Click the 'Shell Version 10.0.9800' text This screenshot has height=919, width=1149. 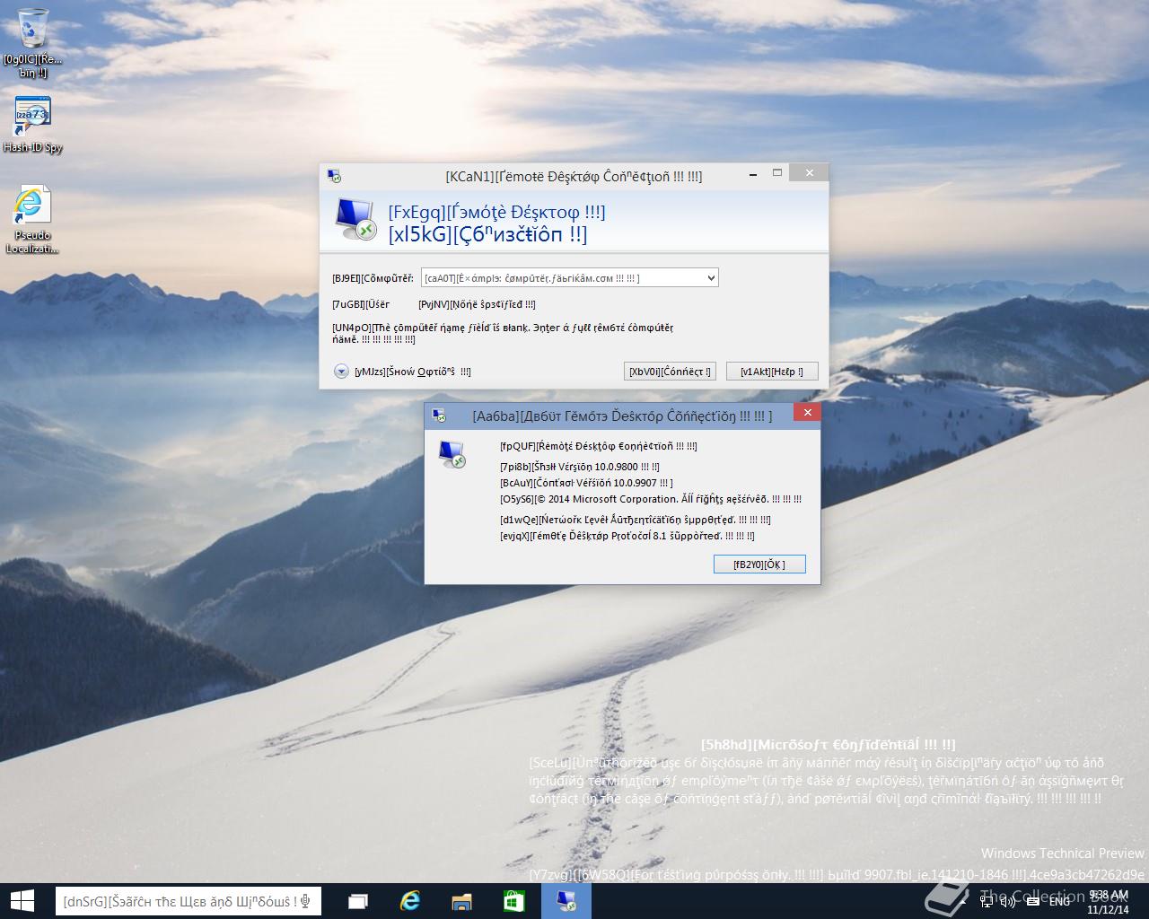(x=580, y=467)
